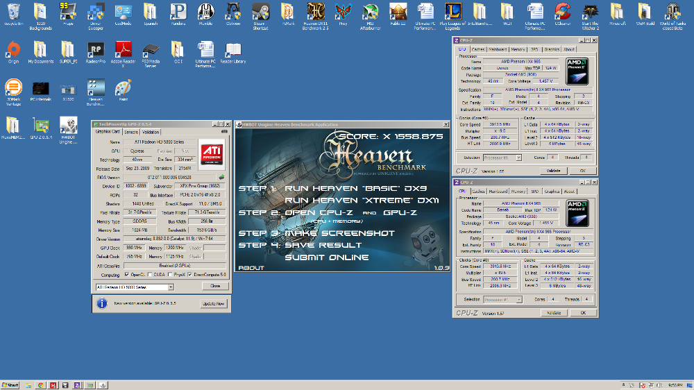694x390 pixels.
Task: Open the GPU selection dropdown in GPU-Z
Action: coord(171,287)
